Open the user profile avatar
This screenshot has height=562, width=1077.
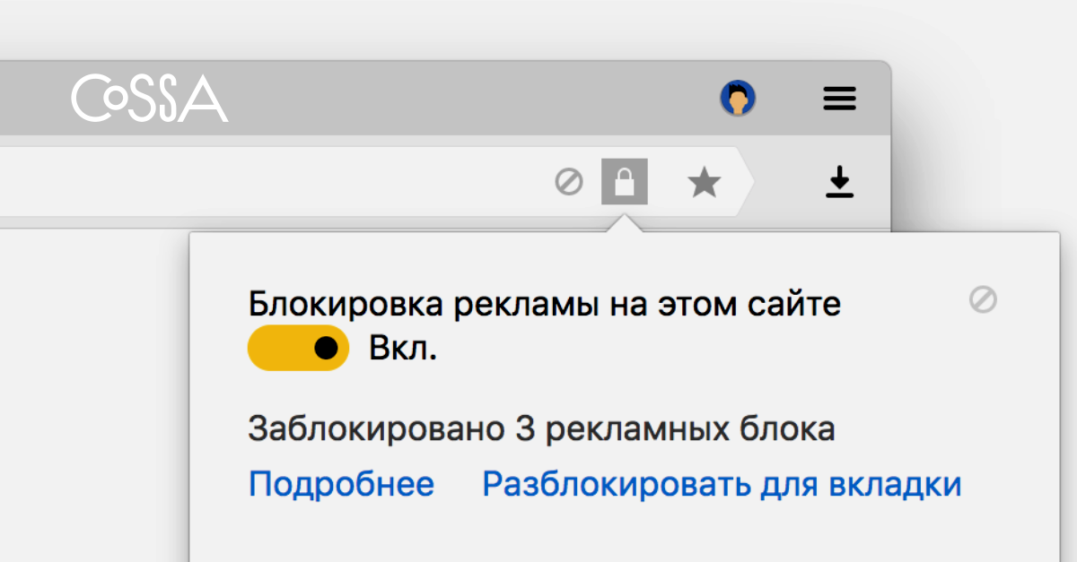click(738, 98)
